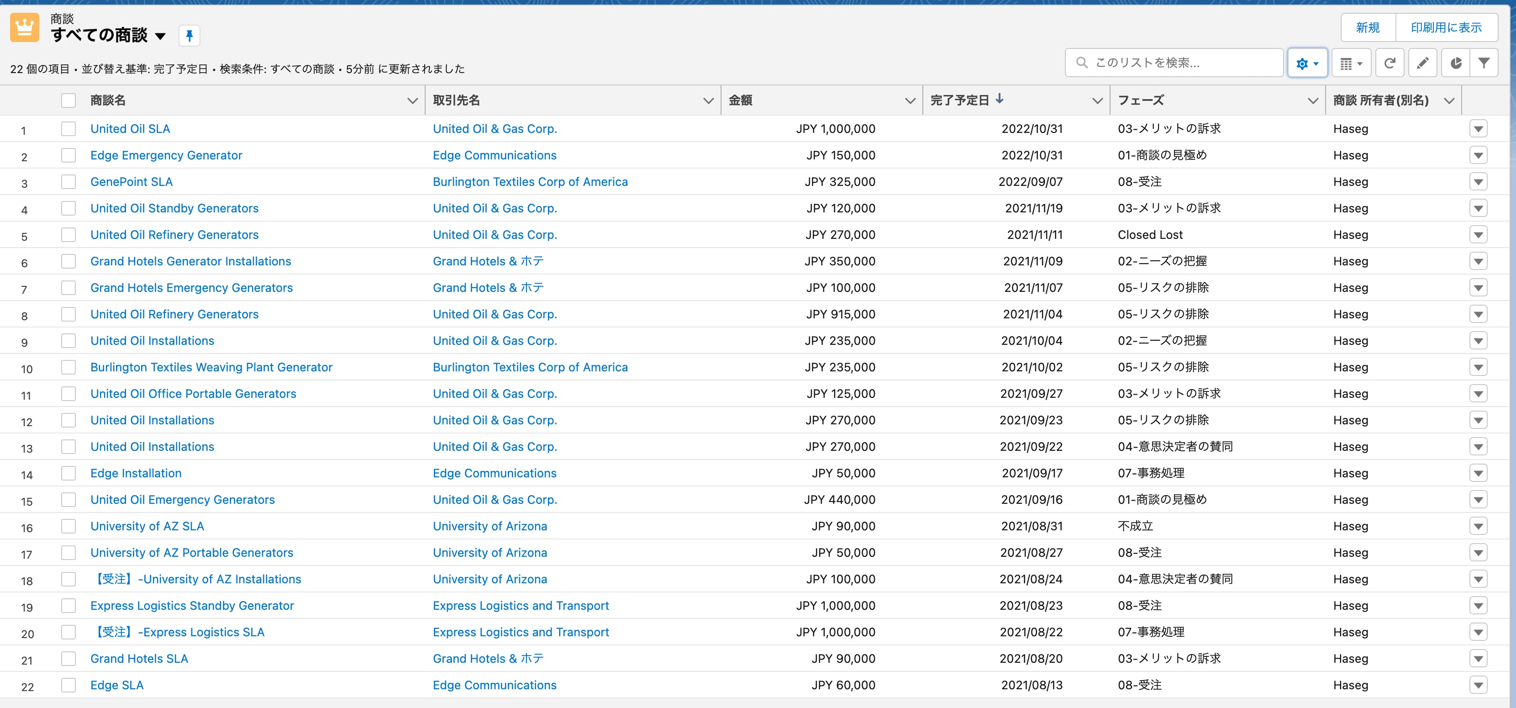The image size is (1516, 708).
Task: Check the Edge Installation row
Action: [x=68, y=473]
